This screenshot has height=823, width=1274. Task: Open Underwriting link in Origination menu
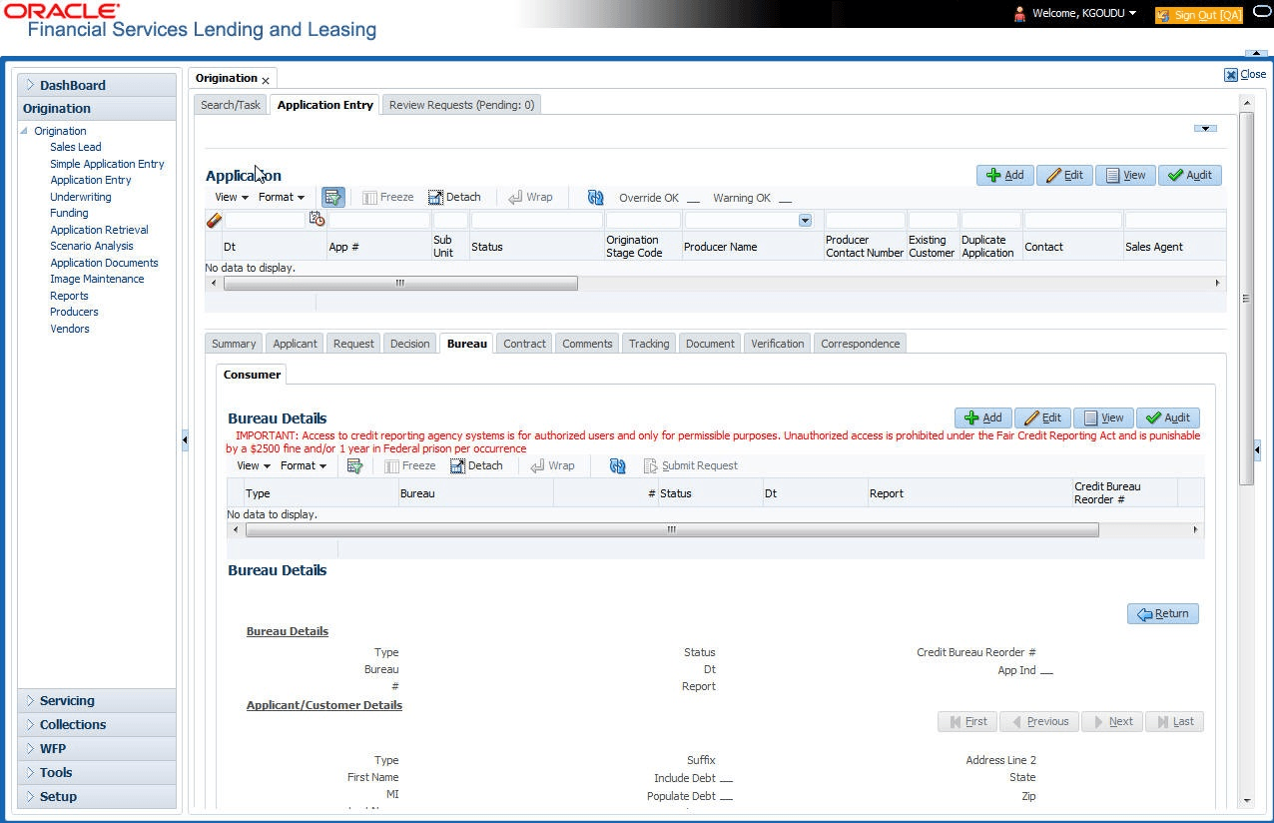coord(81,197)
